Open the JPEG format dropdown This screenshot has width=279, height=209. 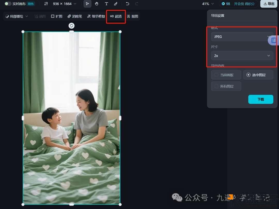(x=242, y=36)
